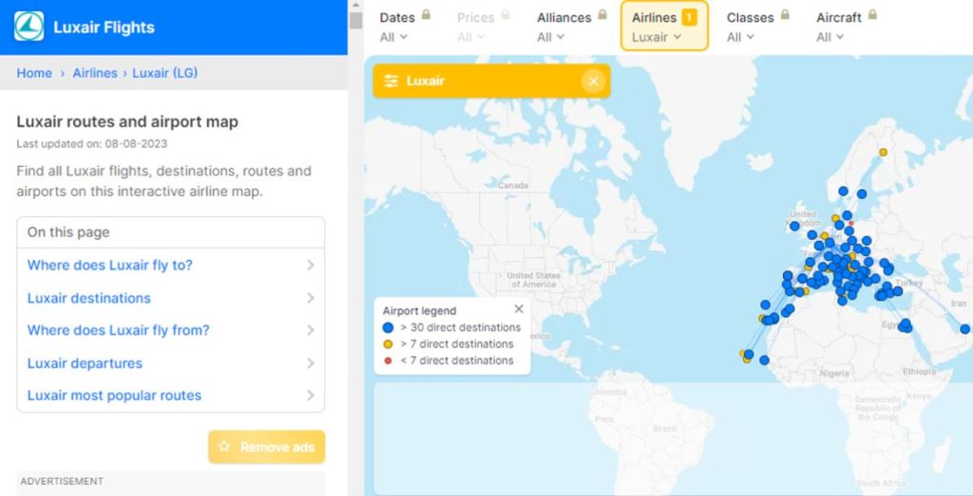Click the Remove ads button
The image size is (973, 496).
267,447
